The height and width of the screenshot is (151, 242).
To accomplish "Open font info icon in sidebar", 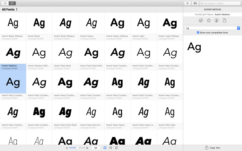I will pyautogui.click(x=216, y=21).
